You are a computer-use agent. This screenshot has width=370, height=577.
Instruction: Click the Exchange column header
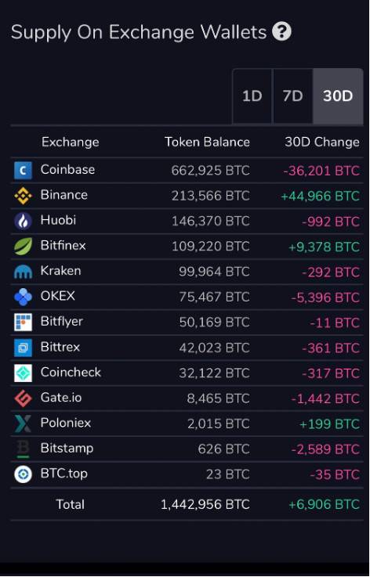tap(70, 142)
